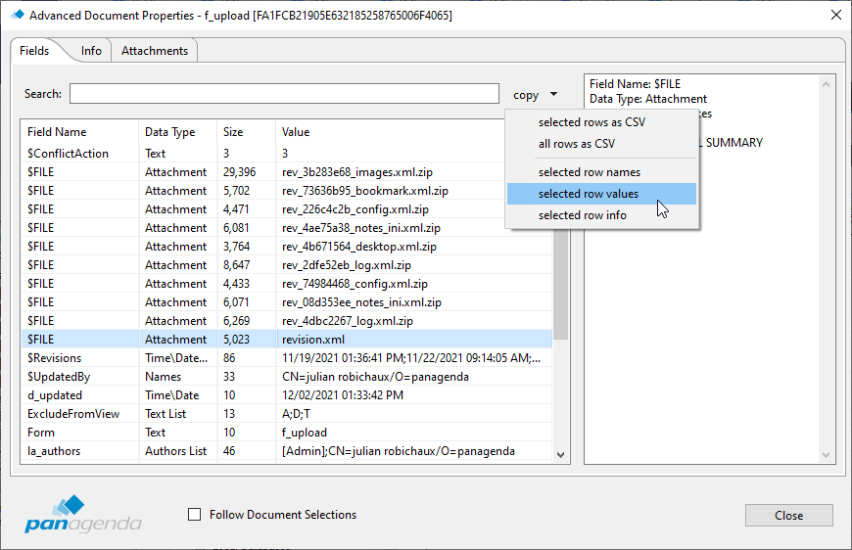This screenshot has width=852, height=550.
Task: Click scroll up arrow in details pane
Action: [x=828, y=85]
